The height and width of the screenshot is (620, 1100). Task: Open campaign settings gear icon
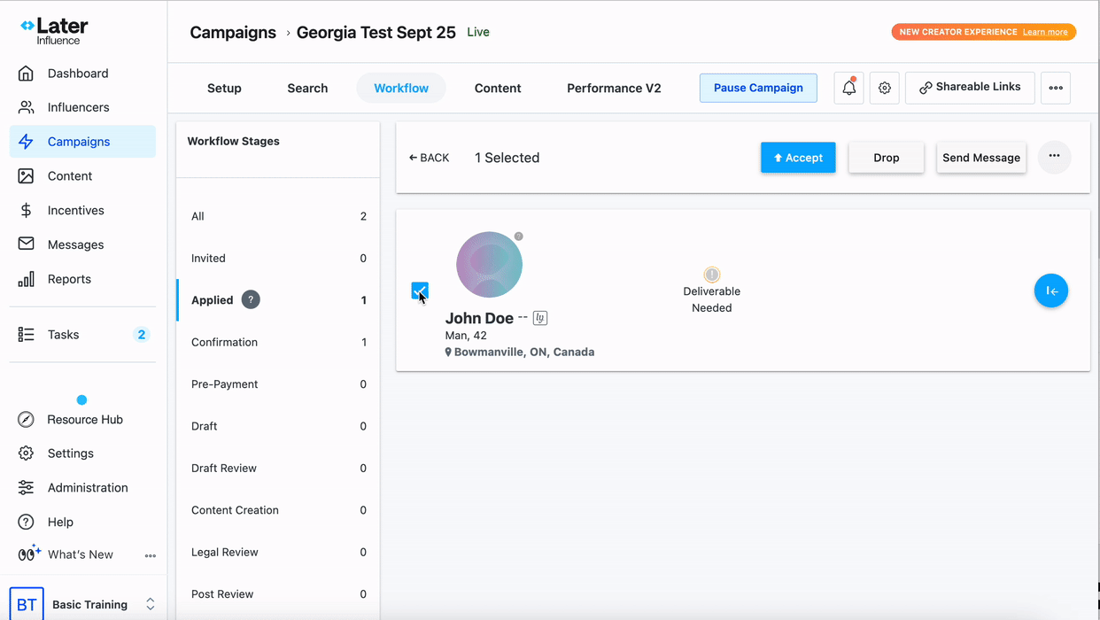pos(884,88)
